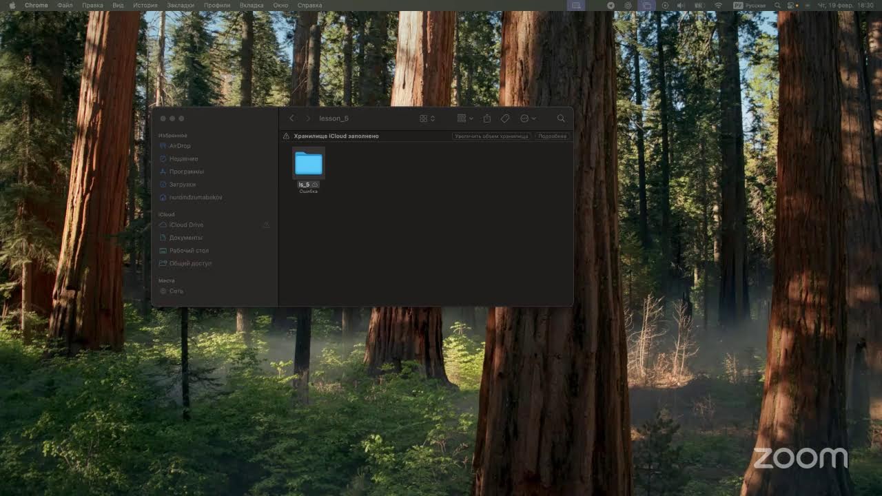The image size is (882, 496).
Task: Open the Профили menu
Action: click(x=217, y=6)
